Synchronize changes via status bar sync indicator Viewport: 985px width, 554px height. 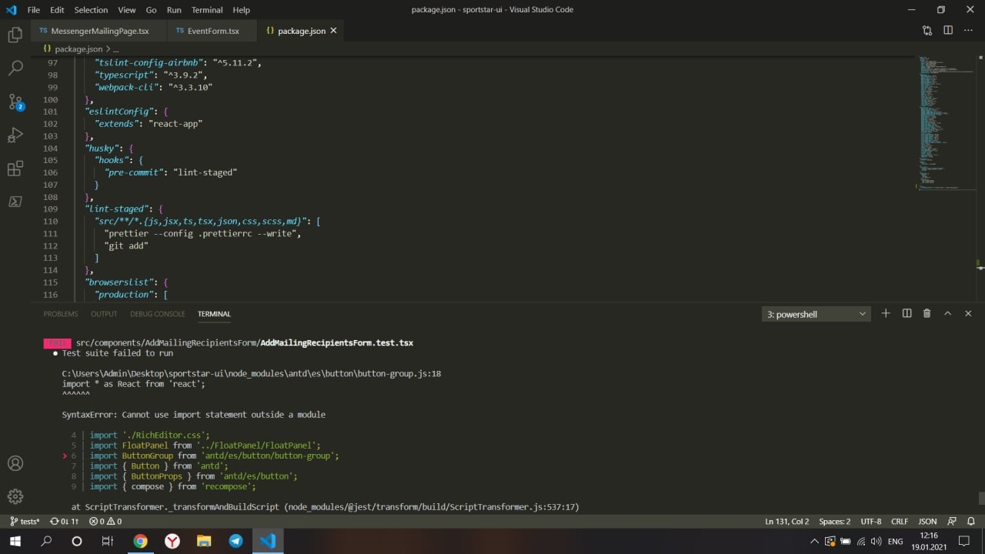pos(65,521)
